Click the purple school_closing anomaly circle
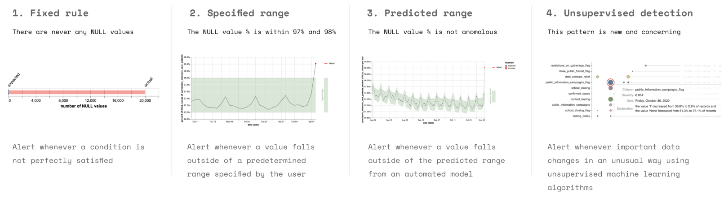This screenshot has height=203, width=728. point(610,88)
